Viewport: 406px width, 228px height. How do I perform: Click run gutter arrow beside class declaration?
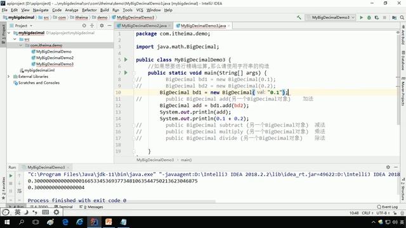click(x=126, y=60)
